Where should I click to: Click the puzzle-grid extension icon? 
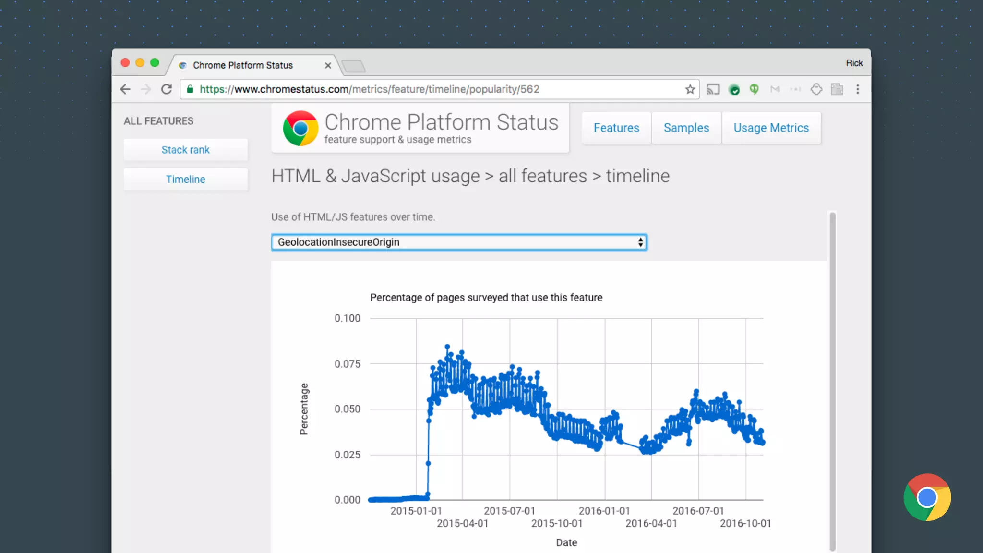point(837,89)
